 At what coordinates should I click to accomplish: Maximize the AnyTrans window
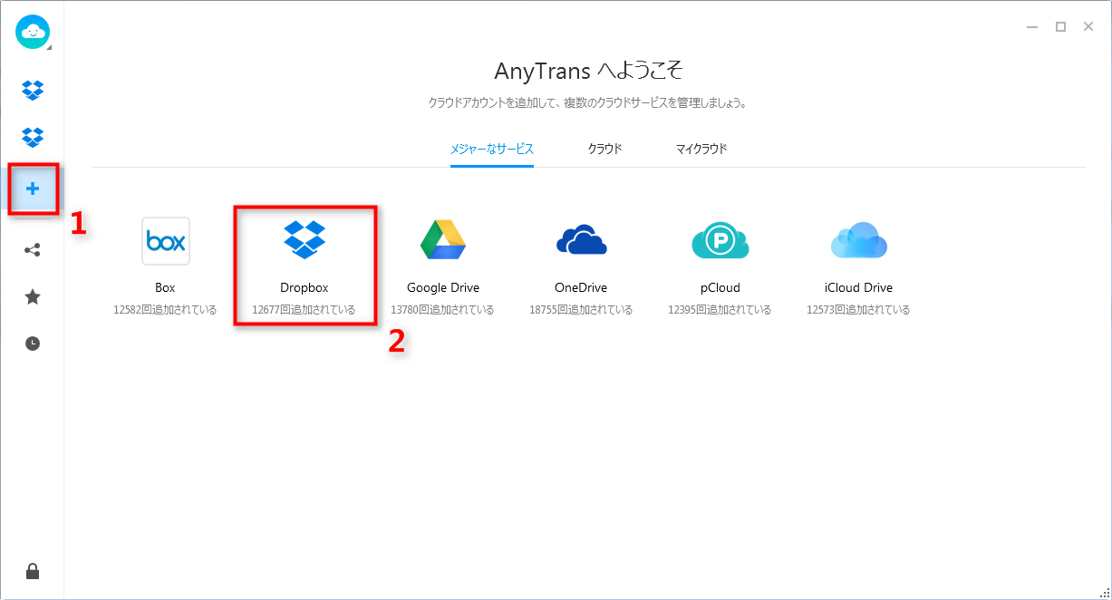pos(1060,27)
